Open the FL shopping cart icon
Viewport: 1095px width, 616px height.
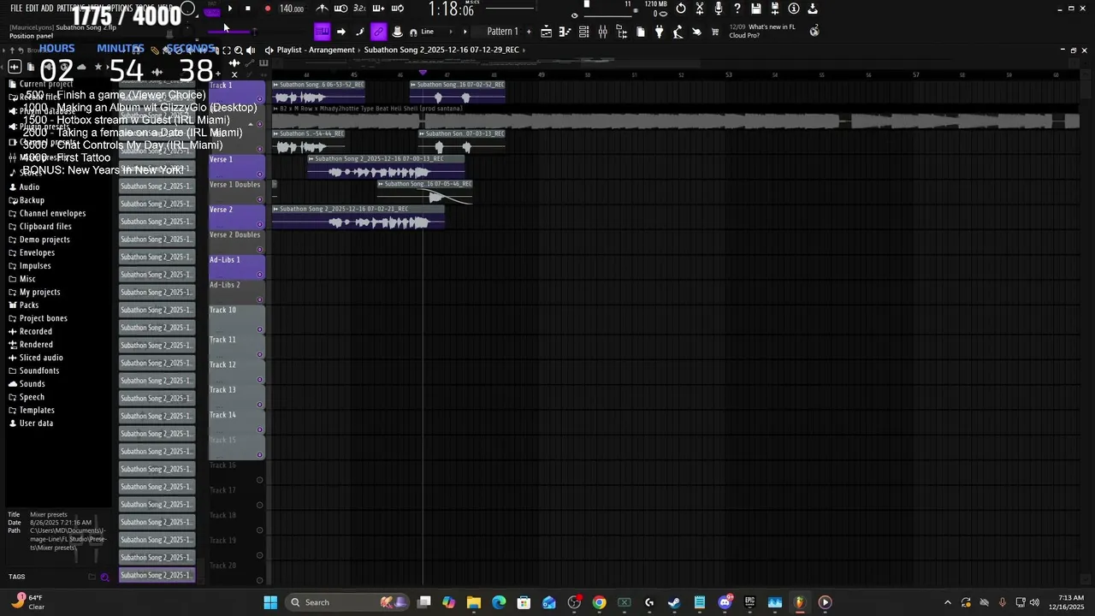click(x=715, y=32)
